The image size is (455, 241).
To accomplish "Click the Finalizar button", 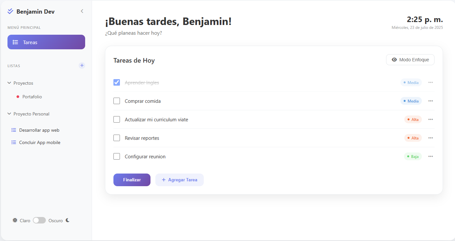I will pyautogui.click(x=132, y=180).
